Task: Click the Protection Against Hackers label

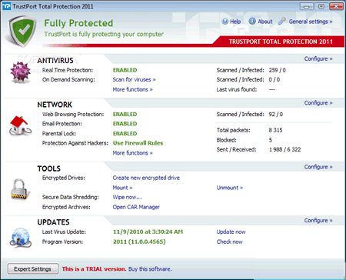Action: pos(75,143)
